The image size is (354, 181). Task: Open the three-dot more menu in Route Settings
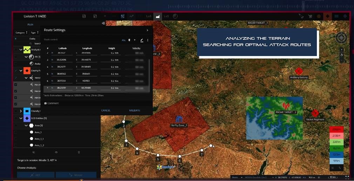148,40
